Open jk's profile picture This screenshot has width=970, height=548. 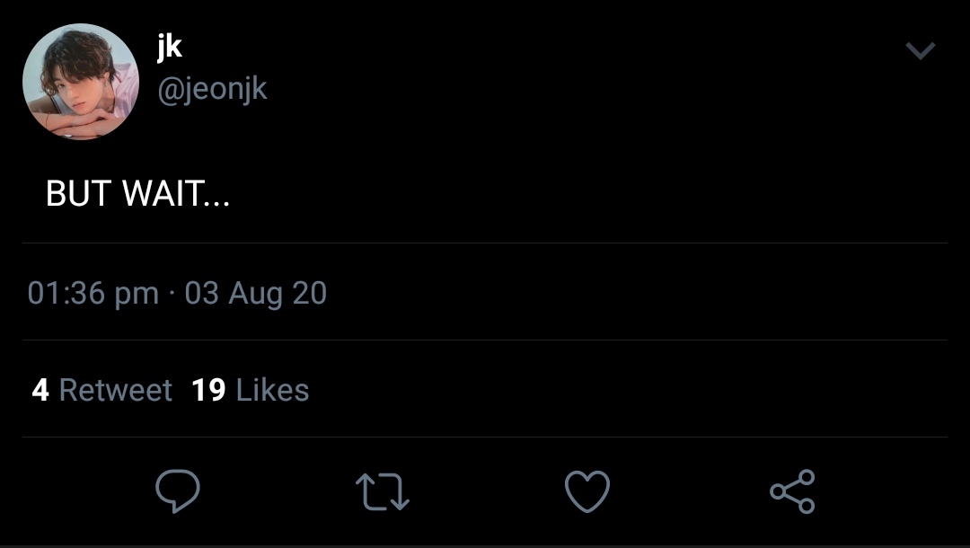coord(81,82)
